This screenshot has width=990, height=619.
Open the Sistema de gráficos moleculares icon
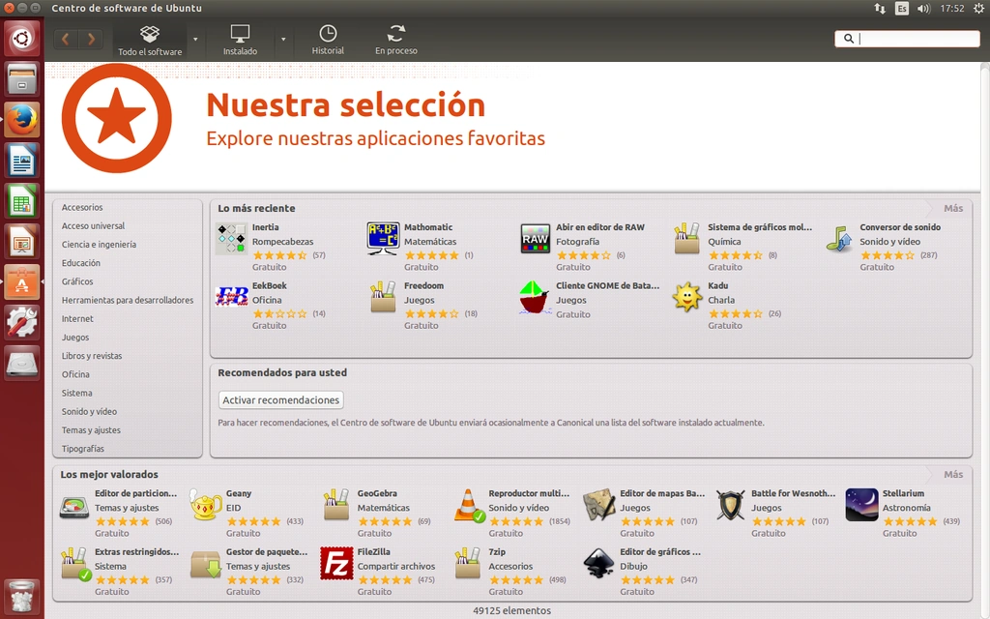point(686,239)
